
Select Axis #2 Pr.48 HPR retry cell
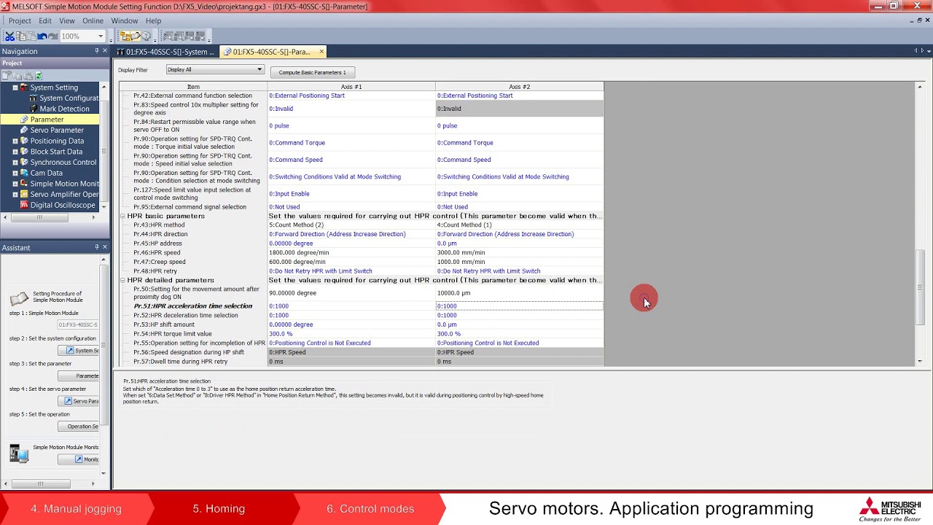519,271
